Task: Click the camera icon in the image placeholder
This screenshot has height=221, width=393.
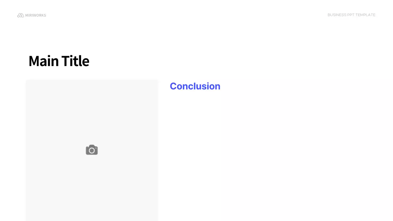Action: coord(92,150)
